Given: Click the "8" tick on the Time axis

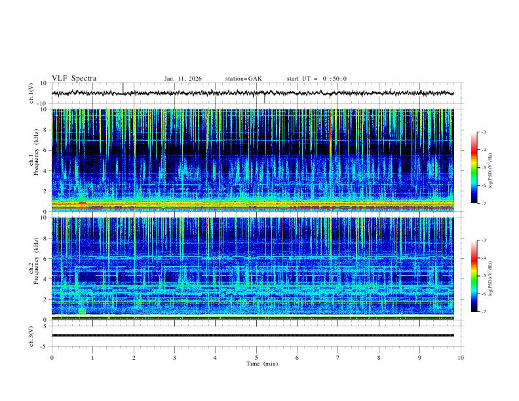Looking at the screenshot, I should pyautogui.click(x=379, y=358).
